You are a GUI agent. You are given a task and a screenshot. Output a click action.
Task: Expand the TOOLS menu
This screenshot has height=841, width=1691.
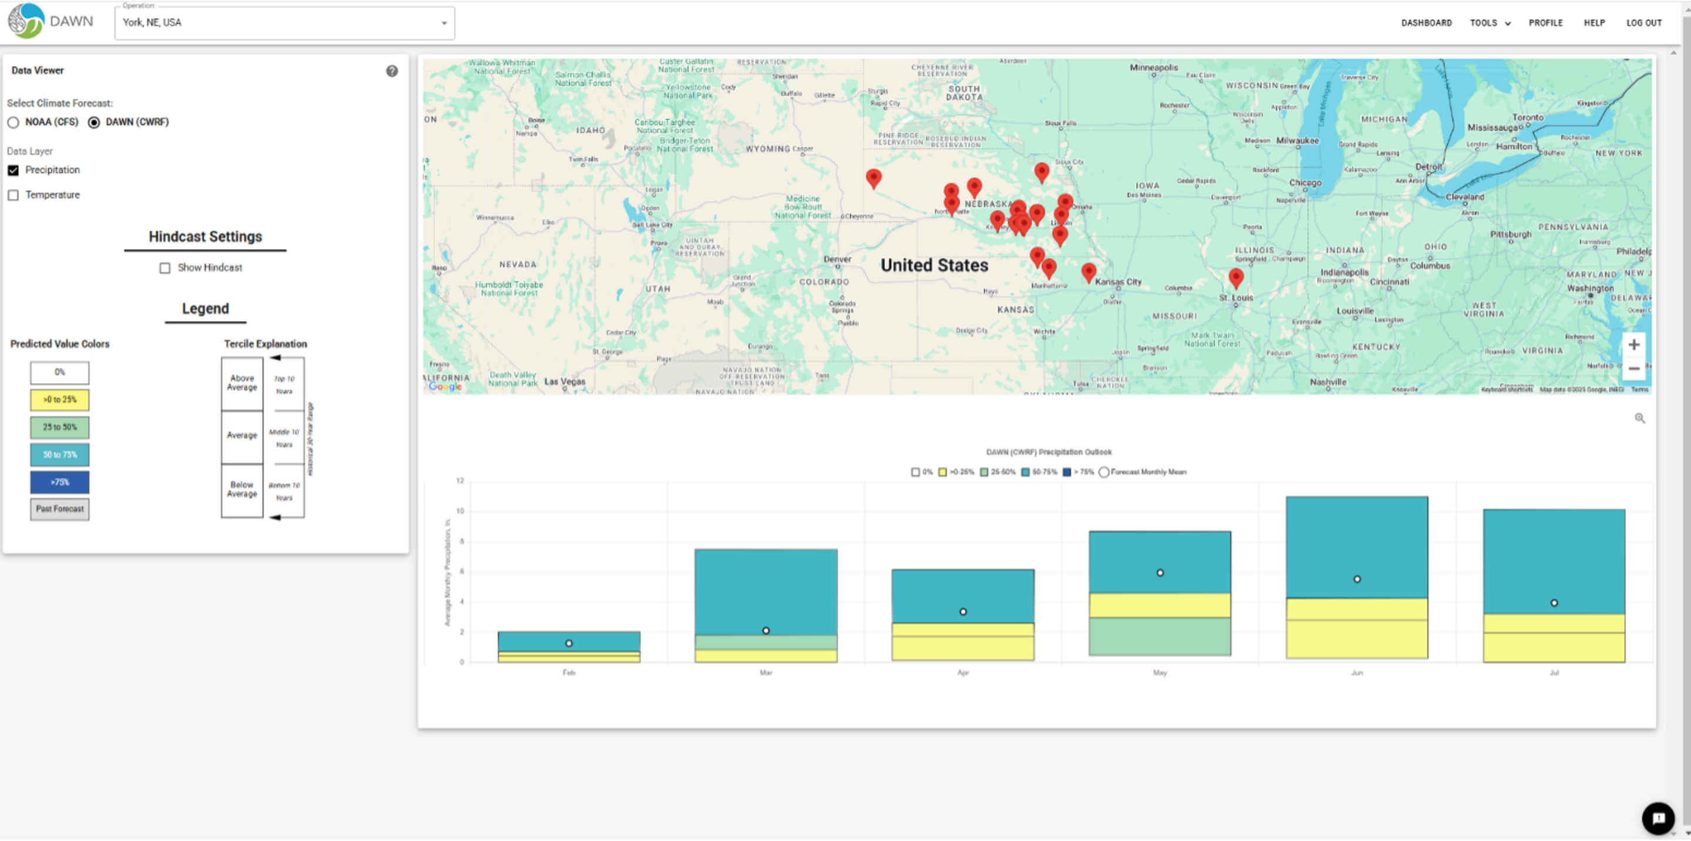(x=1490, y=22)
